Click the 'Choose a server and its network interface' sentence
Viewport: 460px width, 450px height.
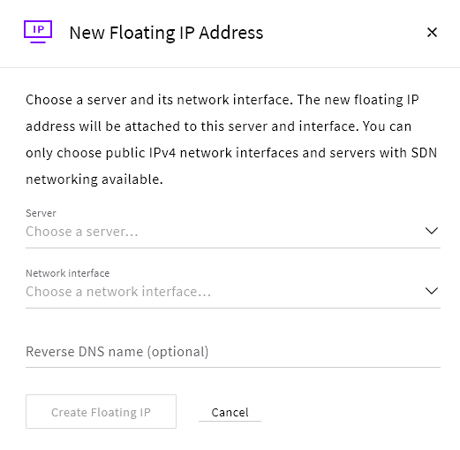coord(159,100)
